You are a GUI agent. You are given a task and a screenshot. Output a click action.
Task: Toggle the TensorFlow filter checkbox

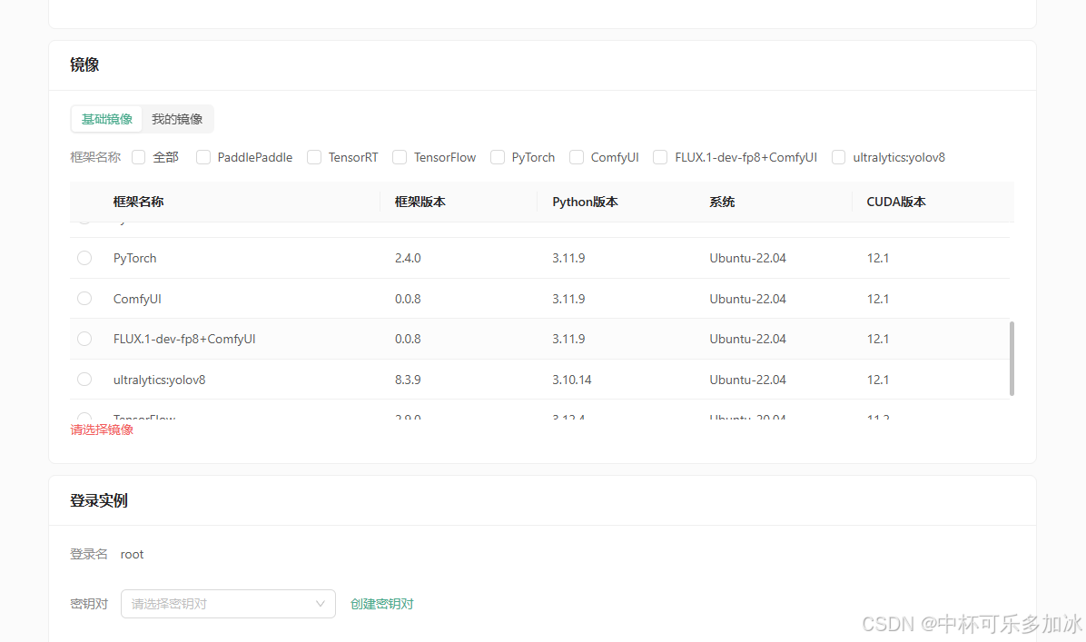click(400, 157)
